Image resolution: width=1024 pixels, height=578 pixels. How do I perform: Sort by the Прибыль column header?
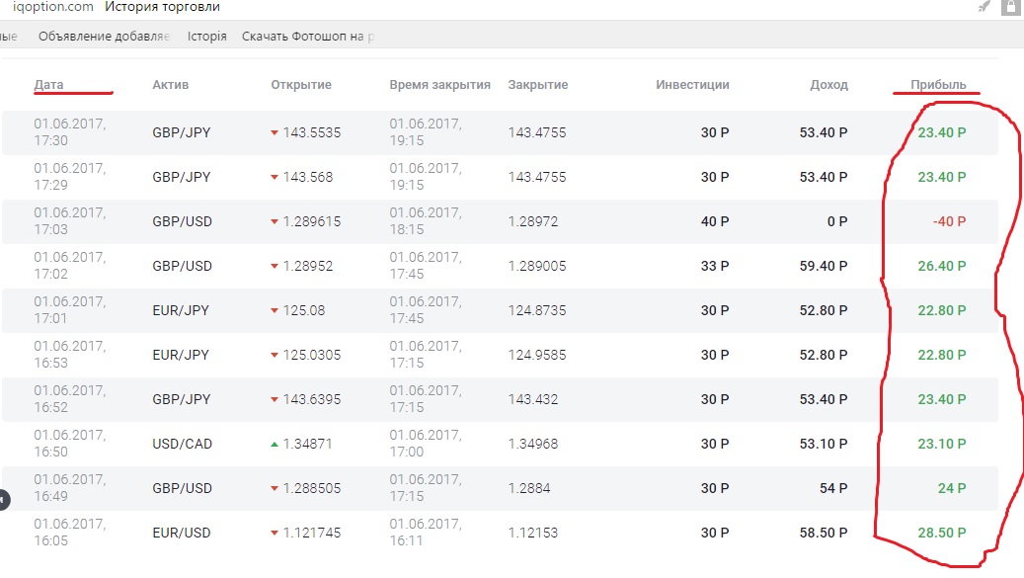(x=938, y=84)
